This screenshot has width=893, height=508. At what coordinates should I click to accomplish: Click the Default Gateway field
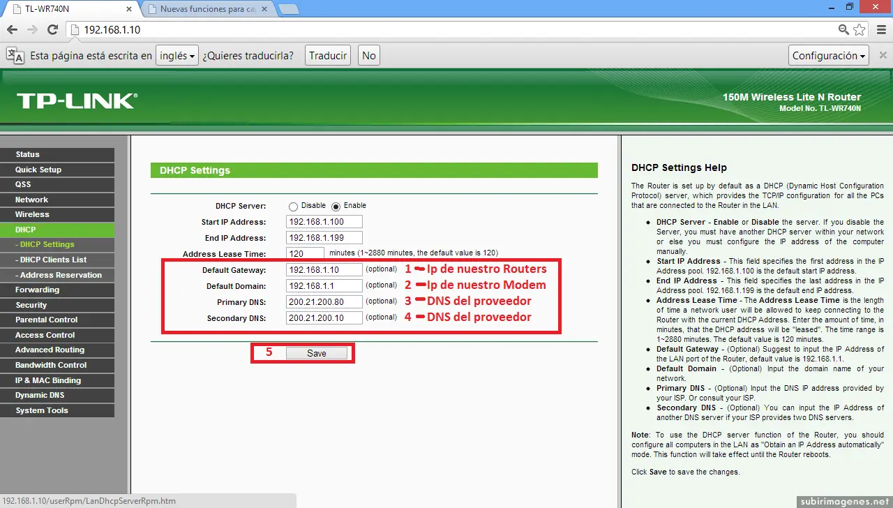(324, 269)
